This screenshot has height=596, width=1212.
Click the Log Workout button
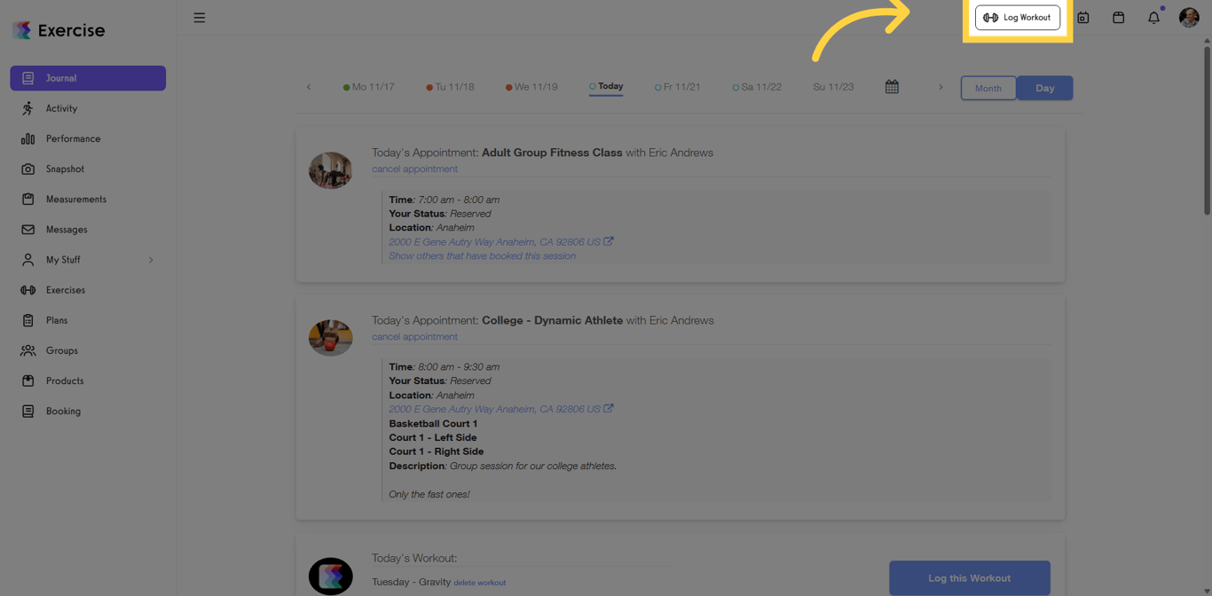[1018, 17]
